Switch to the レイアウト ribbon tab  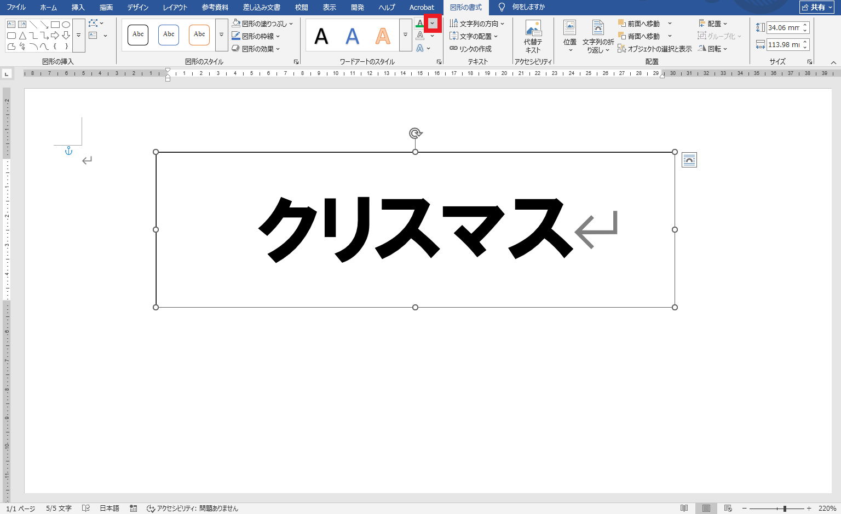(x=175, y=7)
